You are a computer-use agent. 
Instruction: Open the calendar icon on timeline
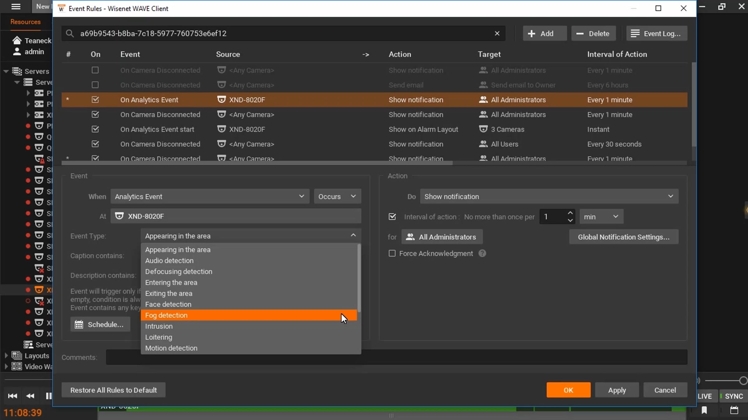(x=734, y=411)
